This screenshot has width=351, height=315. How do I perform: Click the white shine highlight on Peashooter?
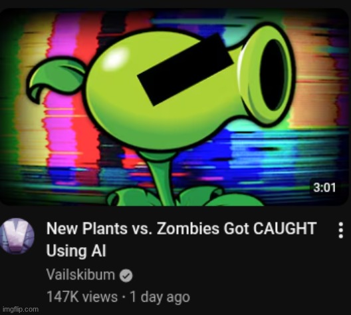[x=118, y=56]
